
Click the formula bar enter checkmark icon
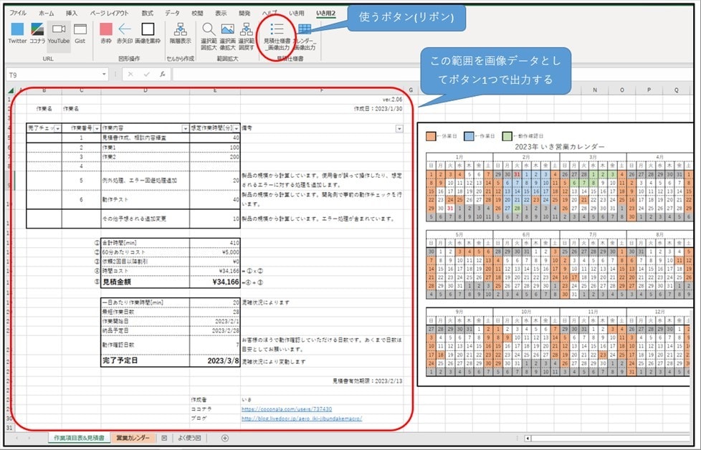(x=146, y=75)
